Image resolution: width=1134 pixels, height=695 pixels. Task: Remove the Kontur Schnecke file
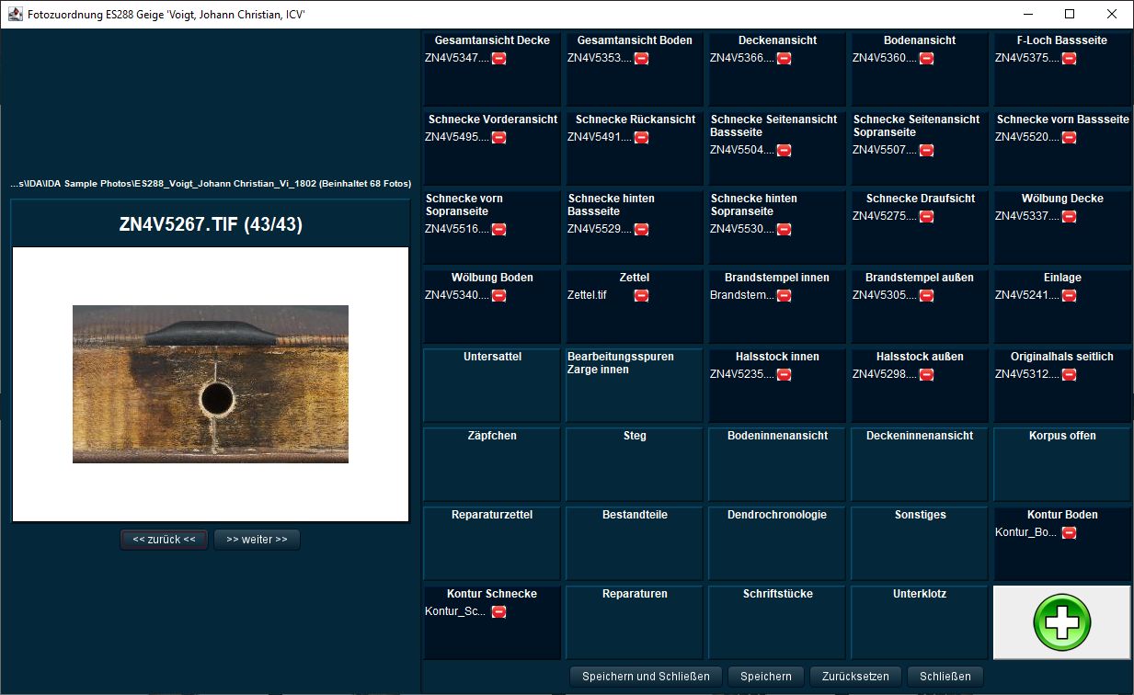pyautogui.click(x=498, y=612)
